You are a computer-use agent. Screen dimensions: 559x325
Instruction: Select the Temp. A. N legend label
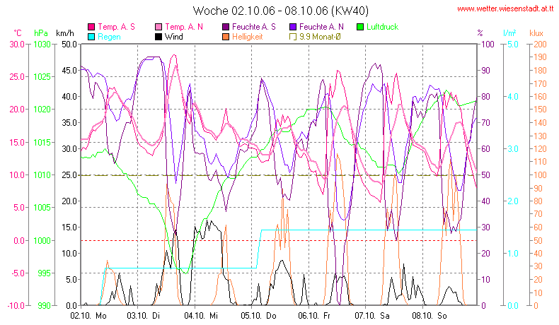[x=183, y=27]
